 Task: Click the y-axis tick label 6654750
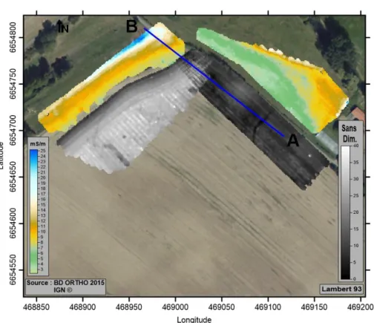click(x=13, y=84)
